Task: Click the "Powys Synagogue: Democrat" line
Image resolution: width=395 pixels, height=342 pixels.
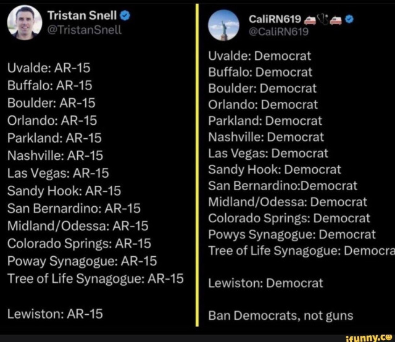Action: pos(291,234)
